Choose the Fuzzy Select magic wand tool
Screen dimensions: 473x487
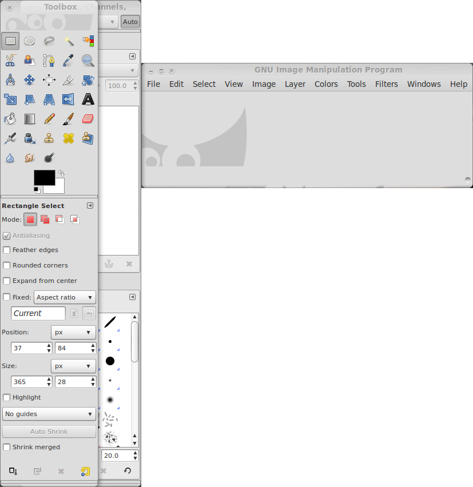click(x=69, y=41)
